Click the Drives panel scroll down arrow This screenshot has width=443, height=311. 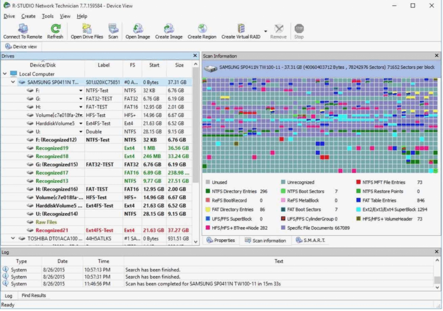pos(196,242)
